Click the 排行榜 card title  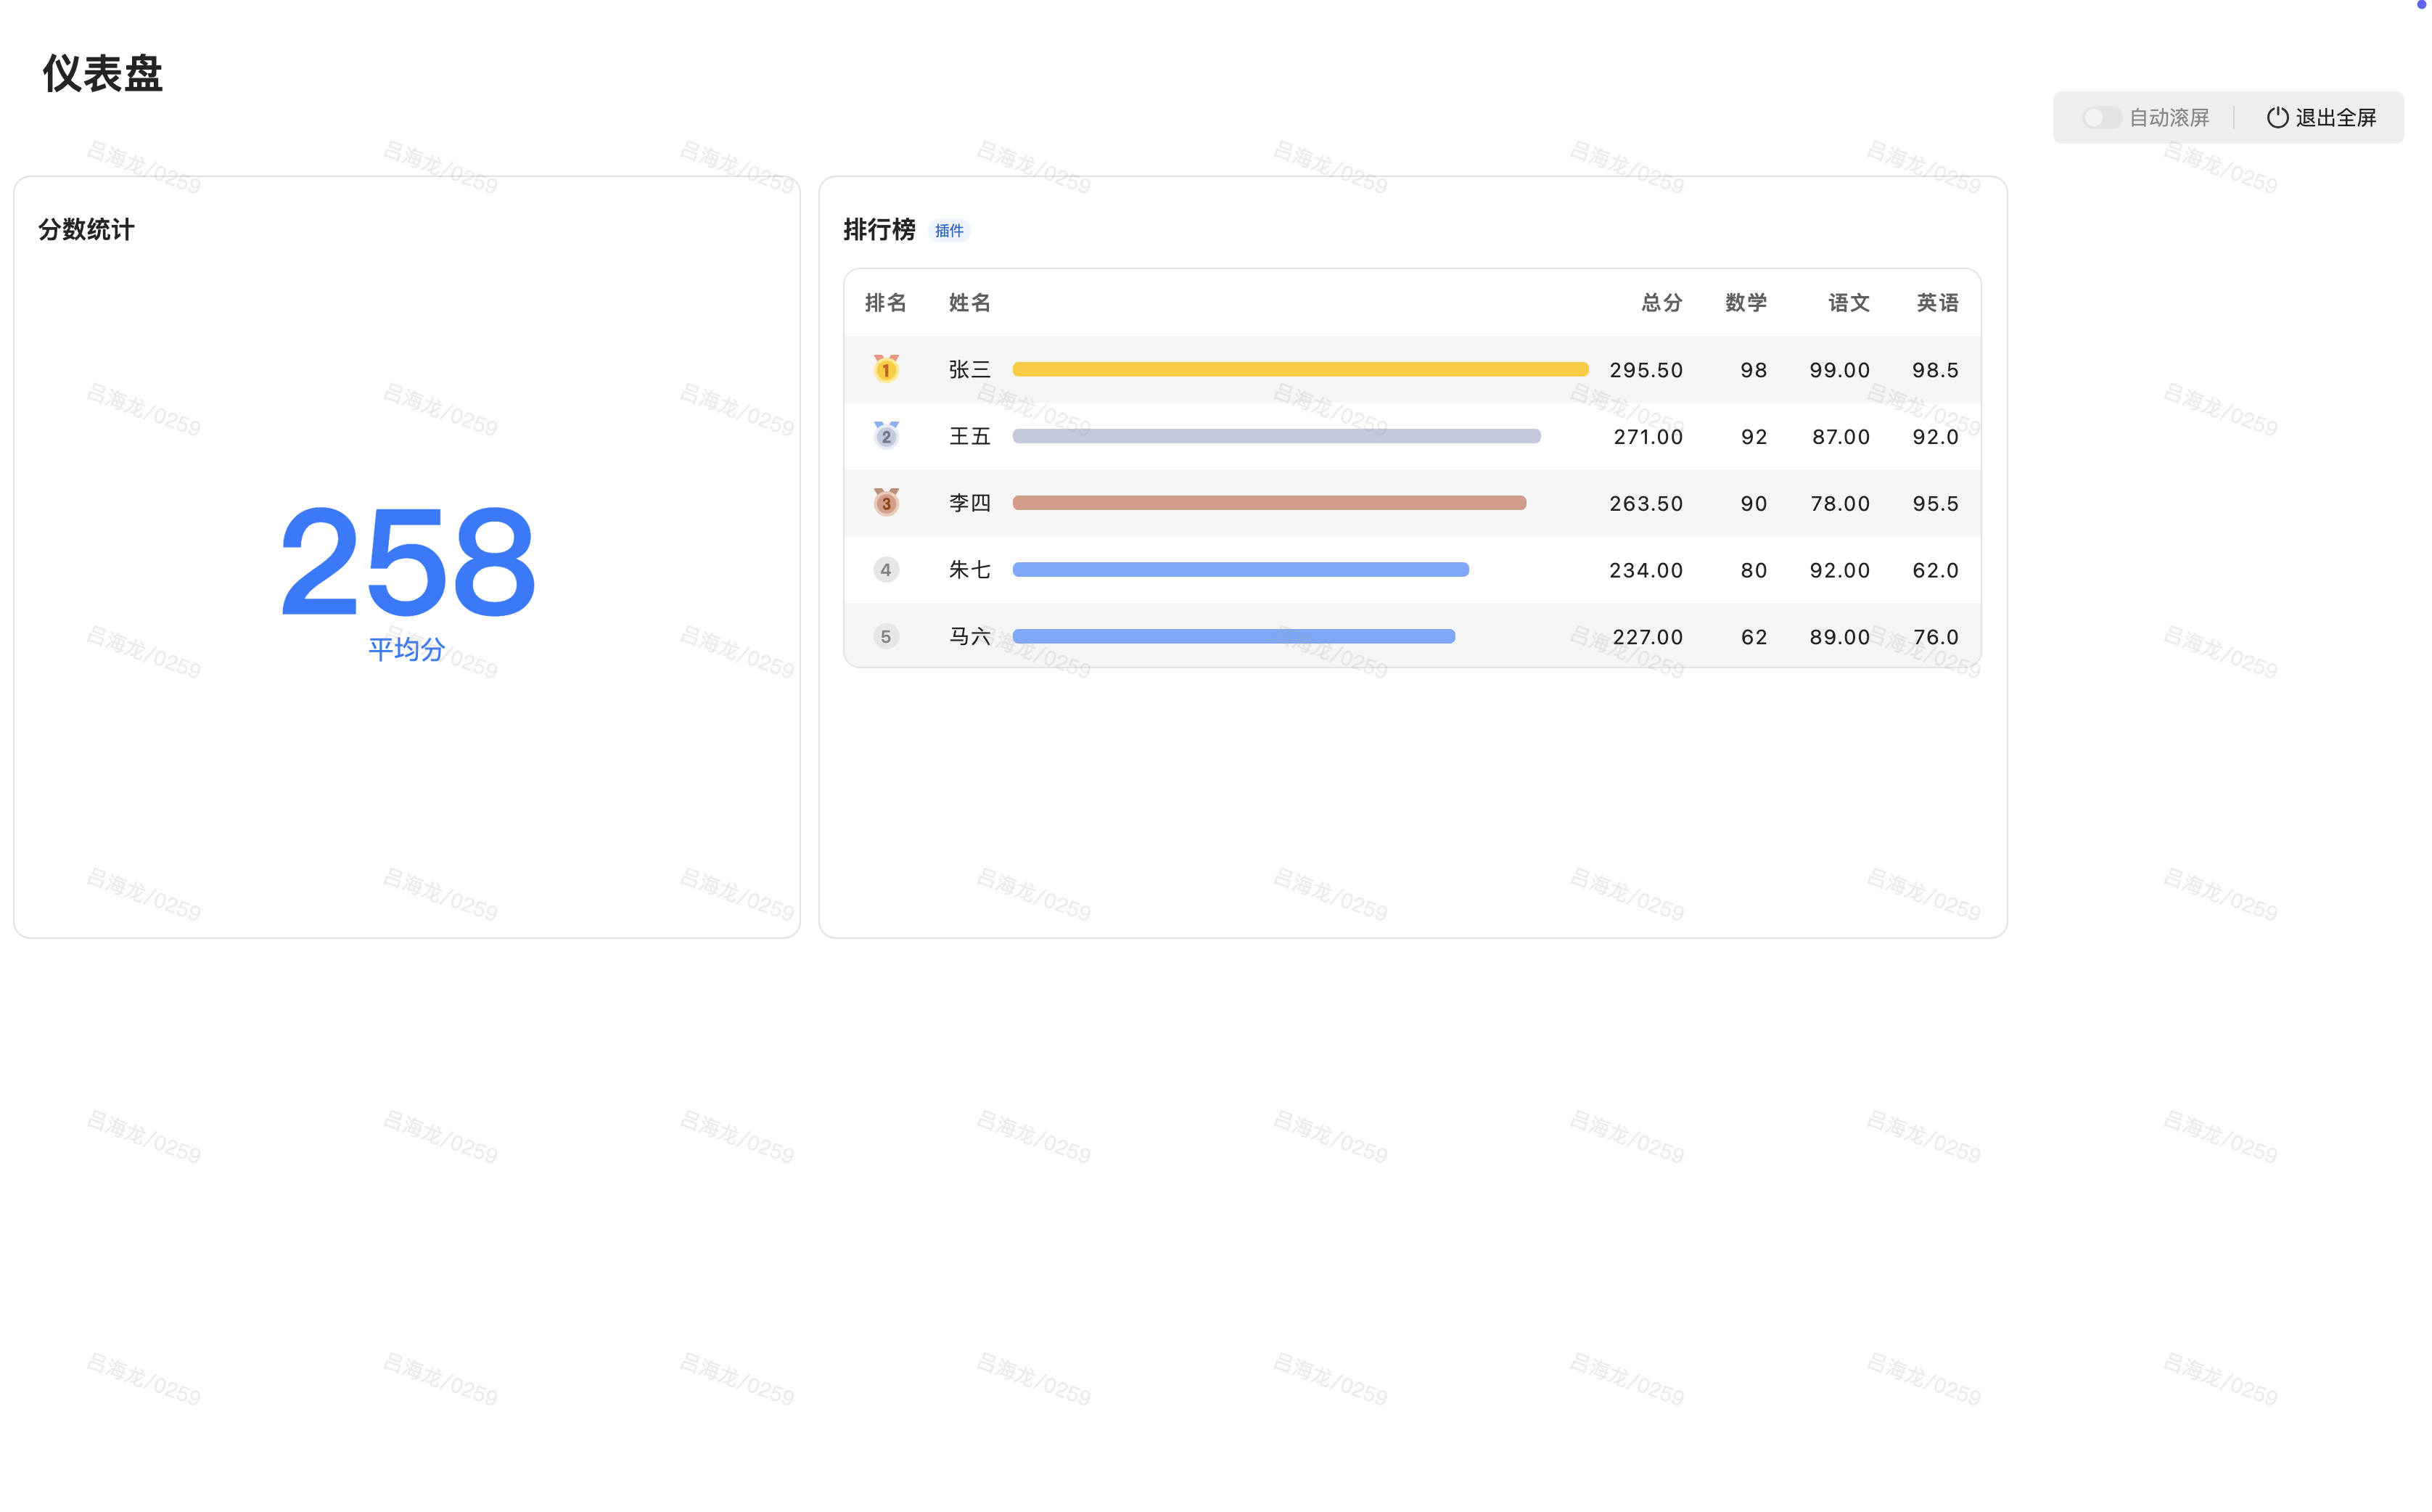click(879, 230)
